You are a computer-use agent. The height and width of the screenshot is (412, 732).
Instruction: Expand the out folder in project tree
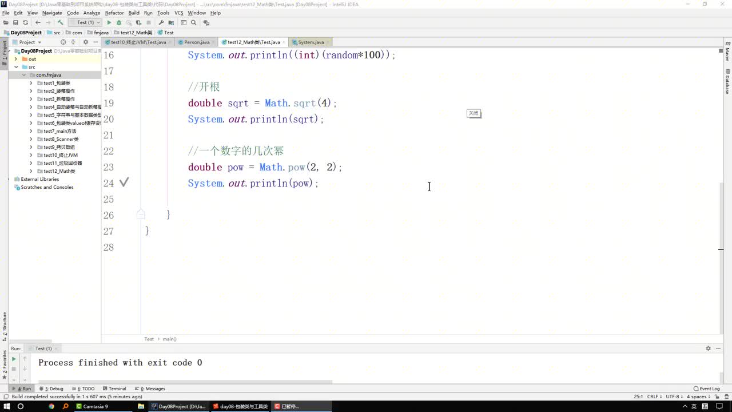(x=16, y=59)
